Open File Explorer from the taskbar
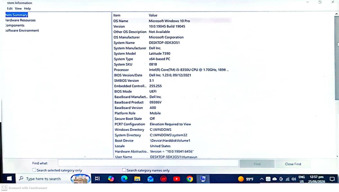The height and width of the screenshot is (192, 339). [137, 179]
